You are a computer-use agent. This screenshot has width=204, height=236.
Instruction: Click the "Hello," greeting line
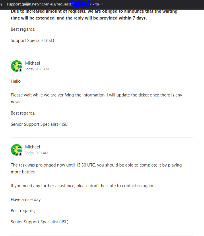coord(16,81)
